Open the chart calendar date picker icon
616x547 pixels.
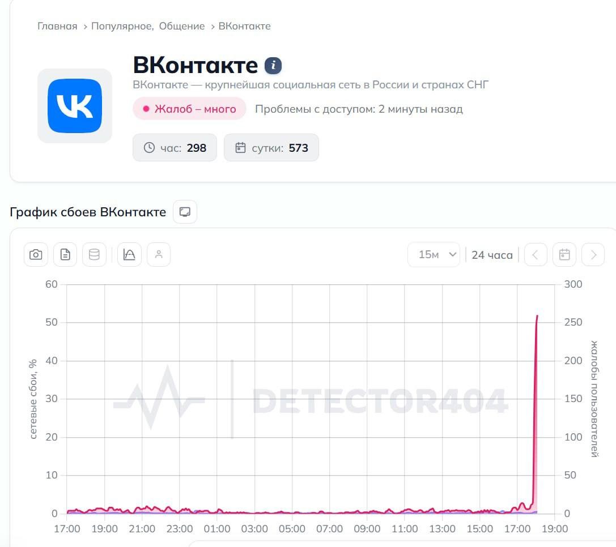point(564,254)
